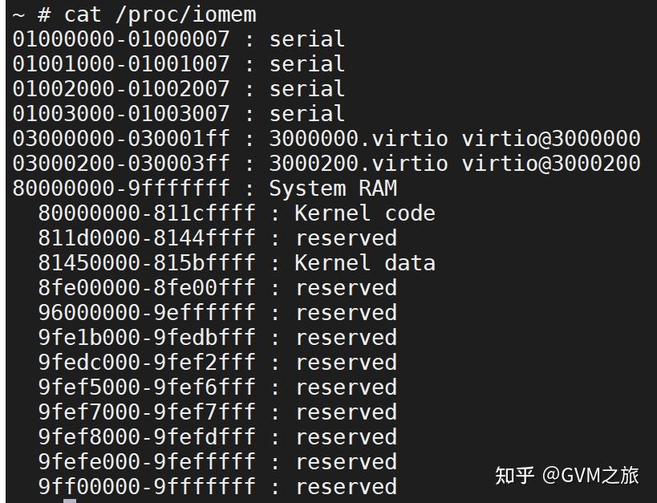Click the 8fe00000-8fe00fff reserved range

click(146, 288)
